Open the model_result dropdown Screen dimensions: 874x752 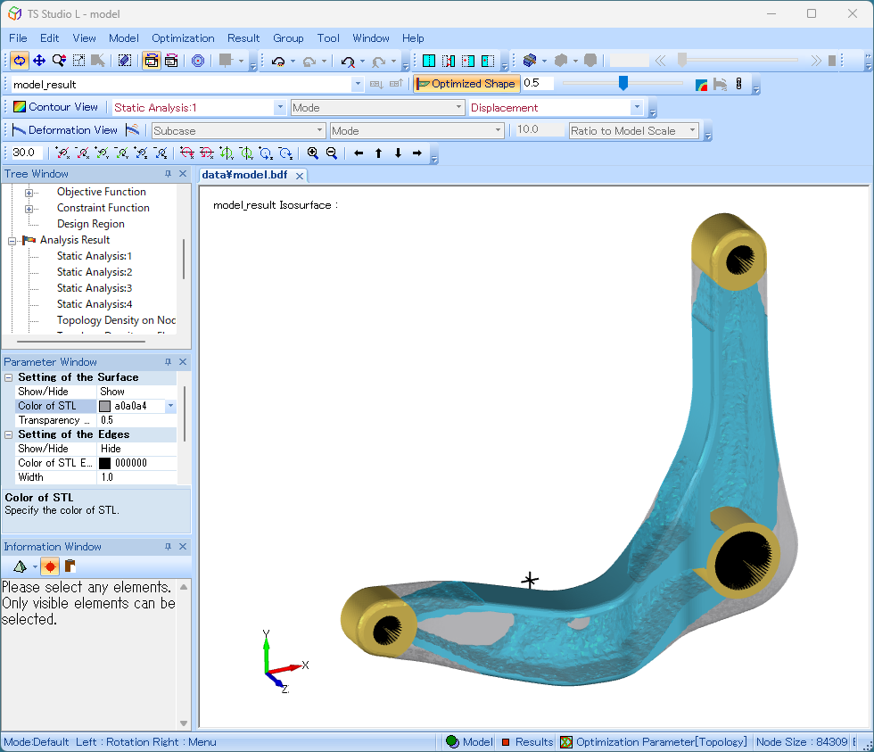coord(358,84)
